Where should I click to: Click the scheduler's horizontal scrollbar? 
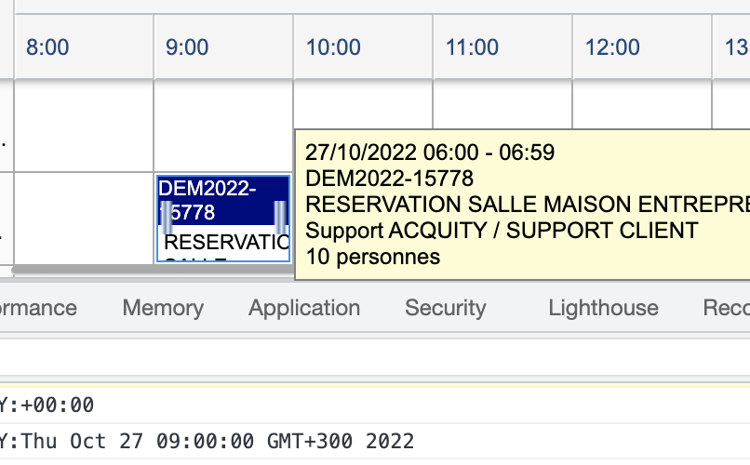149,271
